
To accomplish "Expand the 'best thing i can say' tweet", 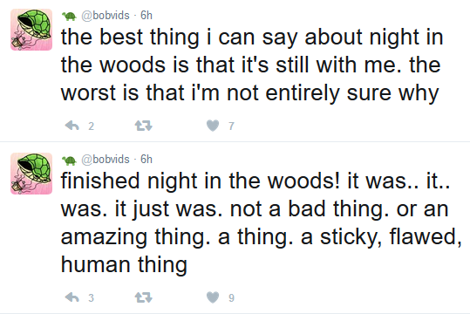I will (x=252, y=65).
